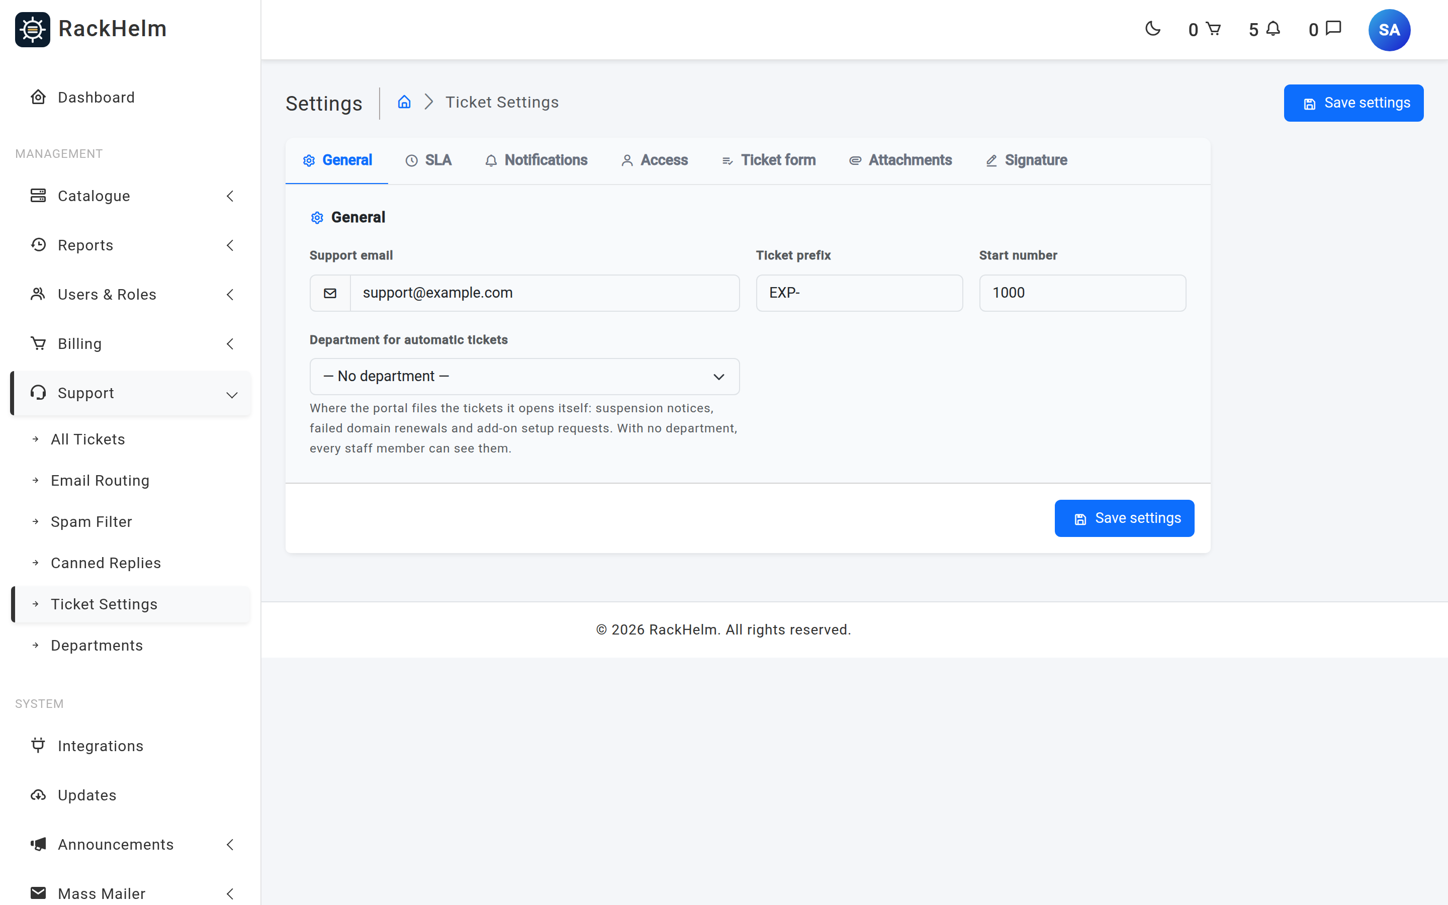Click the envelope icon beside support email
1448x905 pixels.
[x=330, y=293]
